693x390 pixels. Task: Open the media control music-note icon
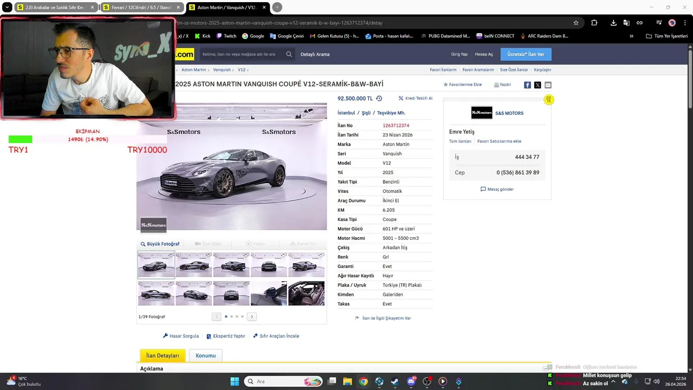click(x=659, y=23)
